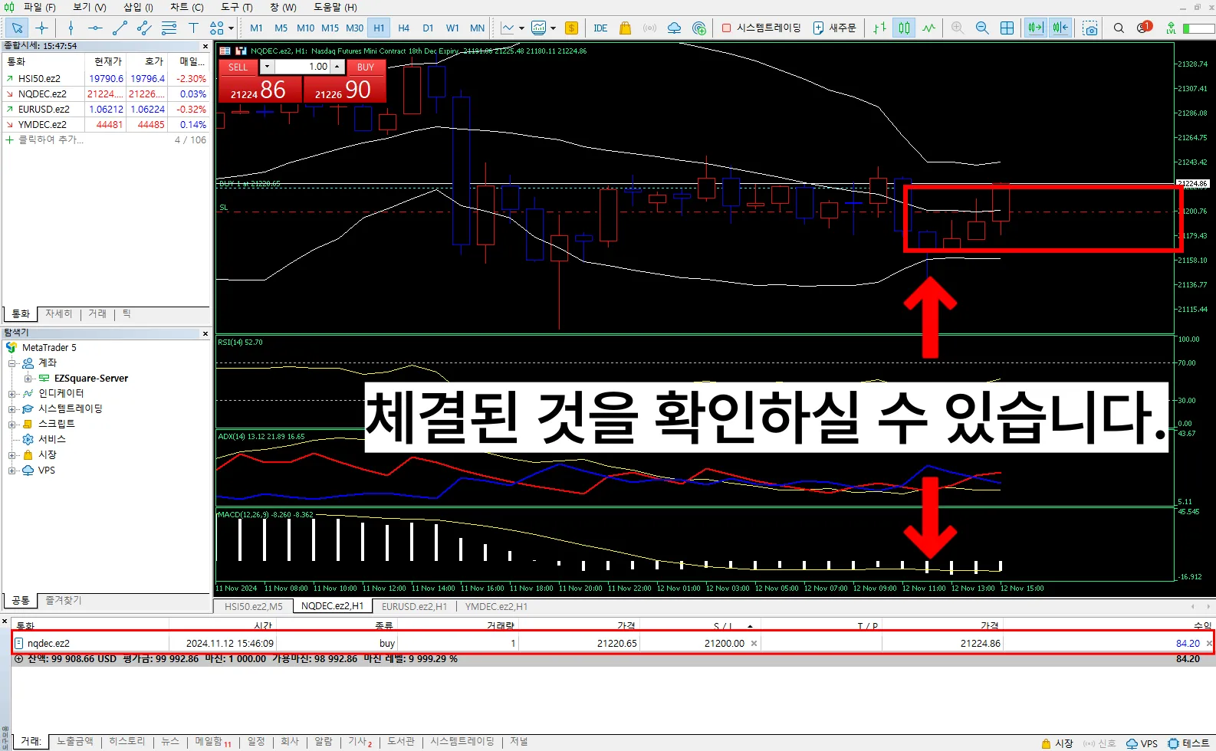Switch timeframe to H4
1216x751 pixels.
[x=403, y=28]
